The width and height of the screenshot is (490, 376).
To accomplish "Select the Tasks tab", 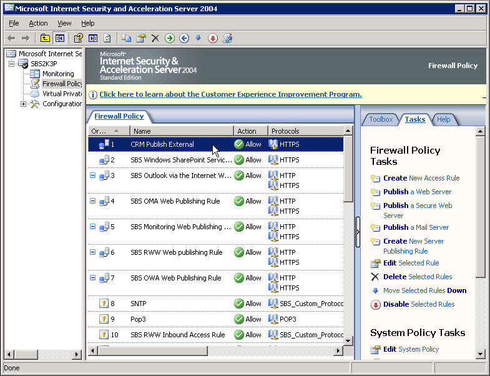I will [x=415, y=119].
